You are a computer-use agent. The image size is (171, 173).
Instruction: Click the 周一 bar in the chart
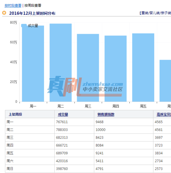[33, 64]
